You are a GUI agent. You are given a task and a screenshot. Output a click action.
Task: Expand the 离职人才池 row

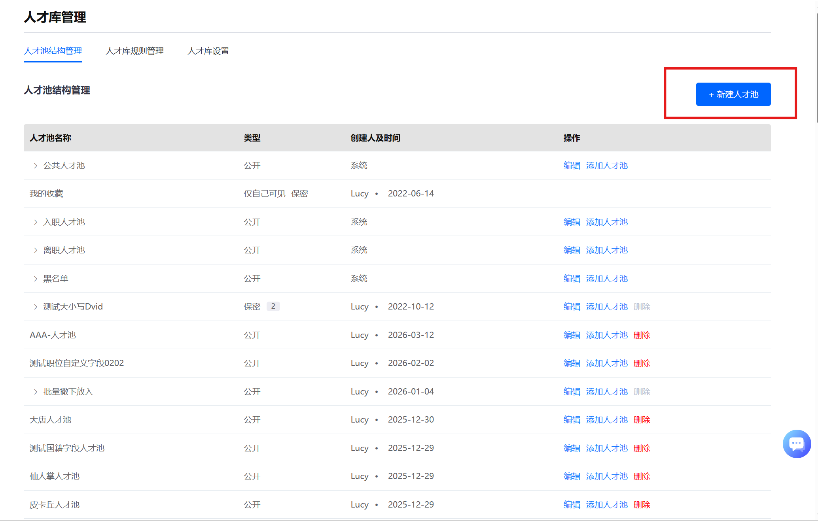[x=36, y=250]
